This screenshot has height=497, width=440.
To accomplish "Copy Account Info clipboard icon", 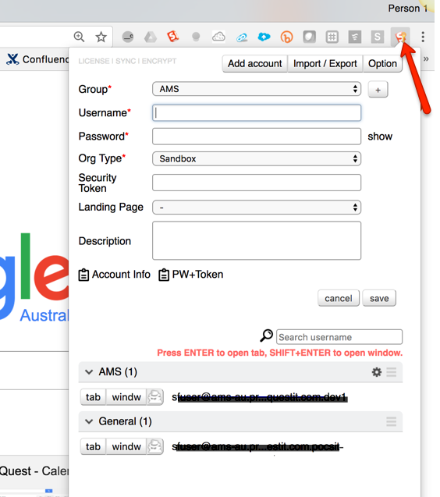I will (83, 275).
